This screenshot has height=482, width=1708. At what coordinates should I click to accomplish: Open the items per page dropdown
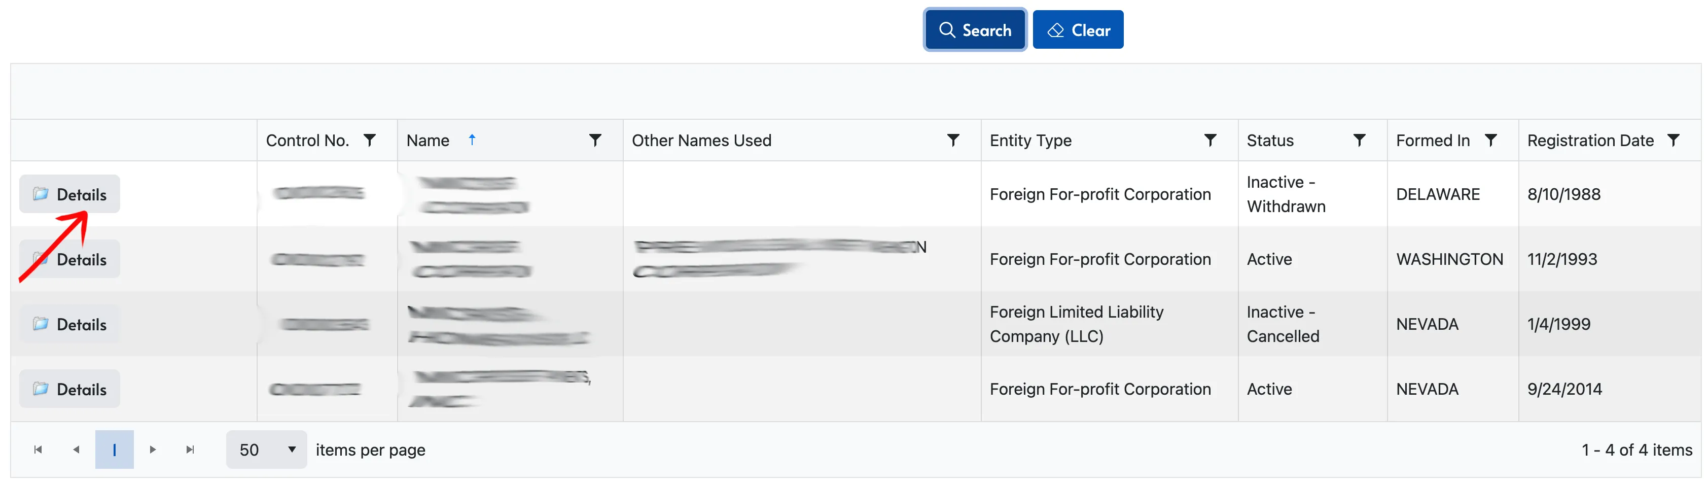pos(267,450)
